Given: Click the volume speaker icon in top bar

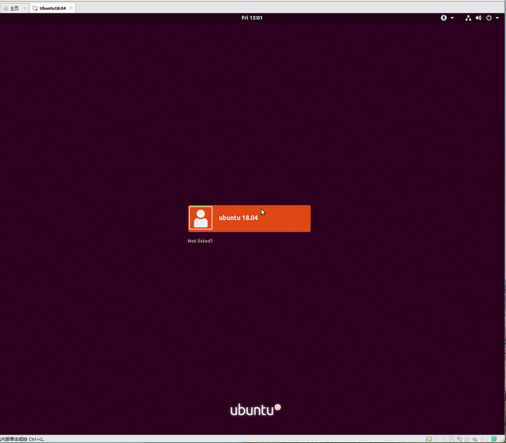Looking at the screenshot, I should pos(479,18).
